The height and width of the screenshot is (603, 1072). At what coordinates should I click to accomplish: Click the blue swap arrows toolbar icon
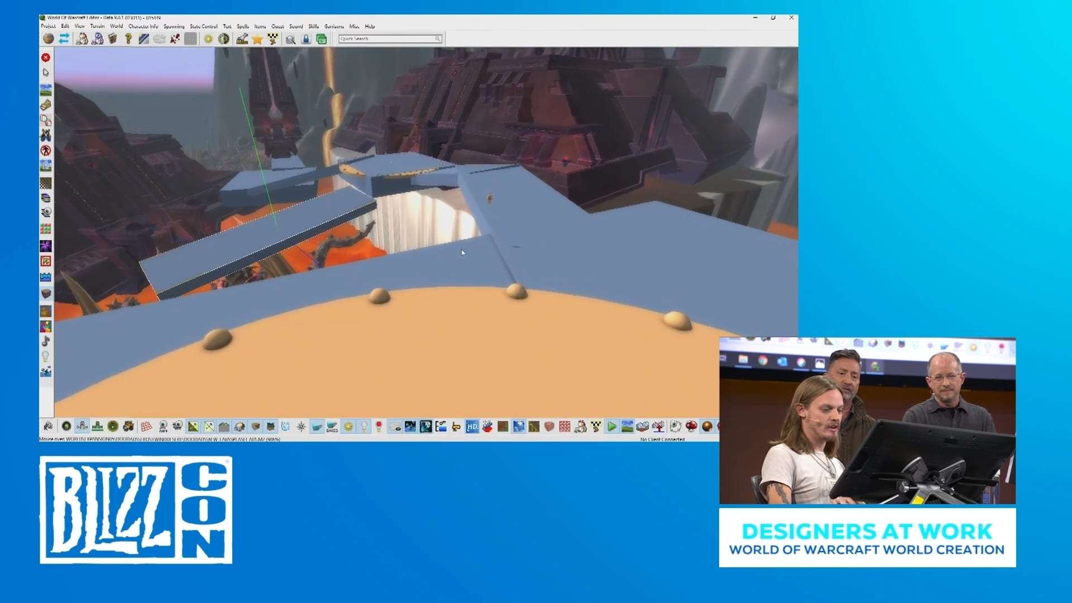pos(64,39)
